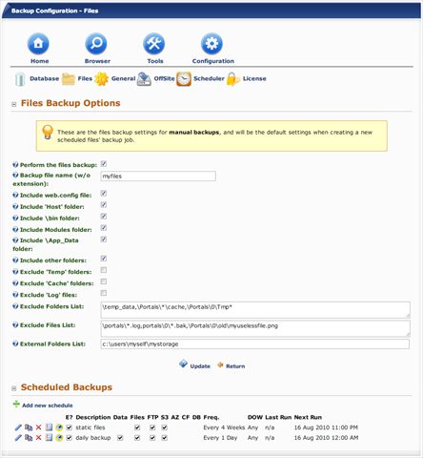423x458 pixels.
Task: Click the green plus Add schedule icon
Action: [16, 404]
